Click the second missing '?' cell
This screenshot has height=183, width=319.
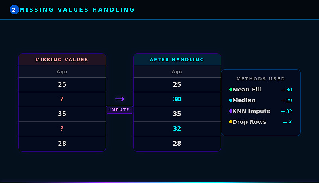62,128
